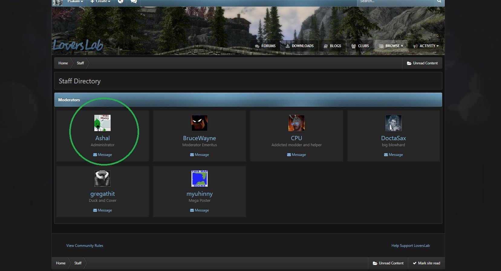Viewport: 501px width, 271px height.
Task: Open the messages chat bubbles icon
Action: [x=134, y=2]
